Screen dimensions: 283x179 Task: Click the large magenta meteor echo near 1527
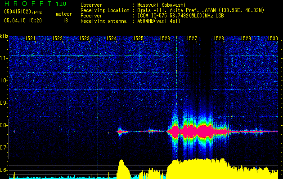click(198, 132)
